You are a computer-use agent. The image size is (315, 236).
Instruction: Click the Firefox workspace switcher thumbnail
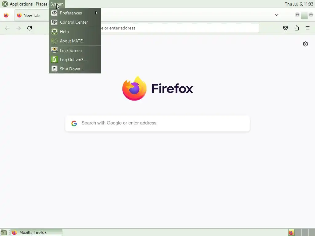tap(291, 232)
